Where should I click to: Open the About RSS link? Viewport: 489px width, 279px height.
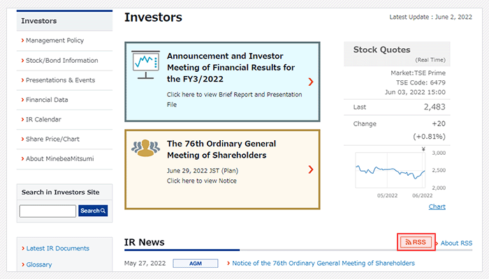[456, 243]
